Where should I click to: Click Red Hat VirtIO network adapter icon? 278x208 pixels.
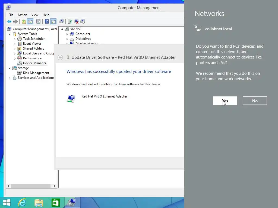click(x=71, y=99)
